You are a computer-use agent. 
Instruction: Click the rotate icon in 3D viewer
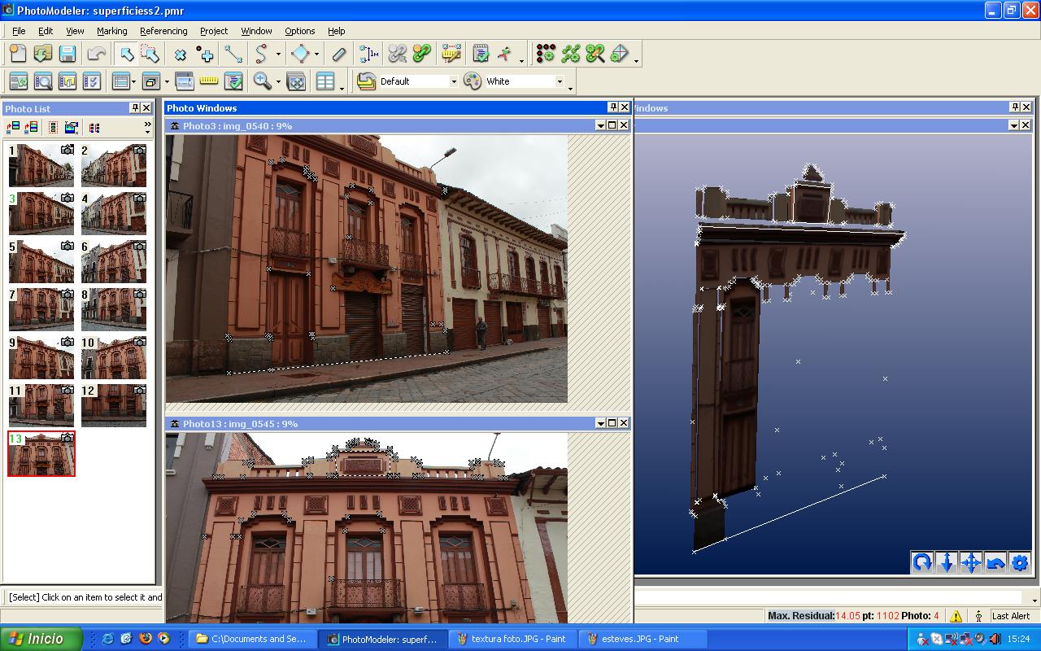point(922,562)
